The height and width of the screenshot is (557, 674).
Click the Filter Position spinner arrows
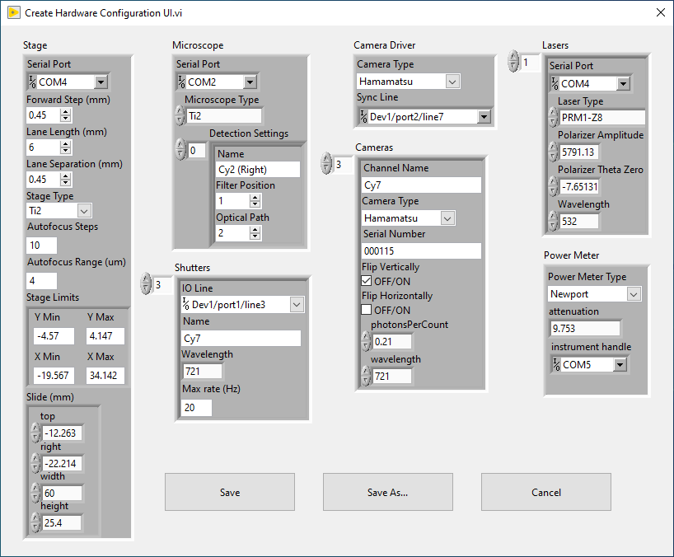tap(255, 201)
